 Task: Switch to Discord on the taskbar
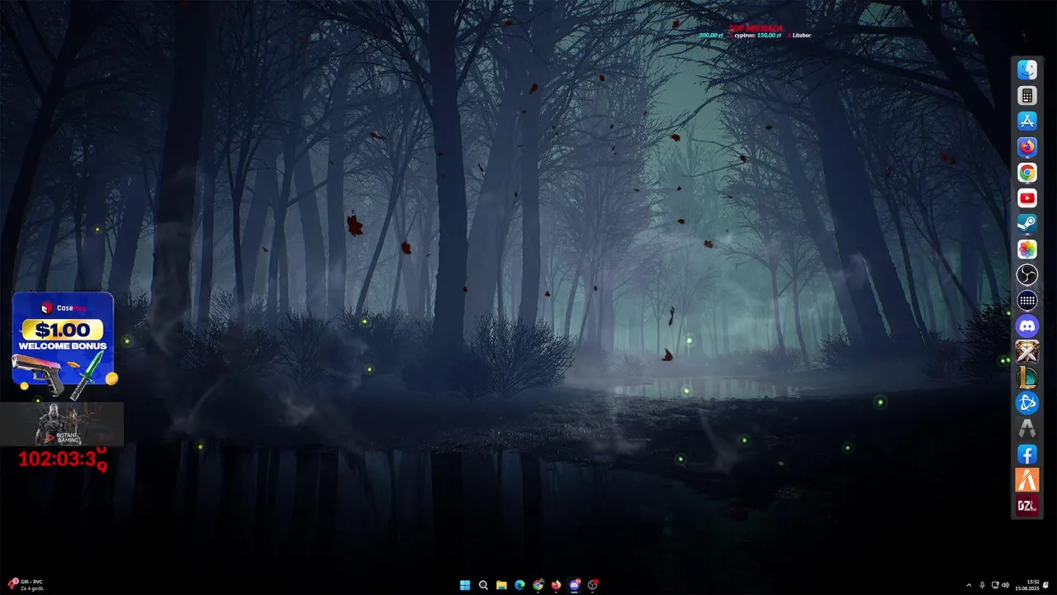pyautogui.click(x=575, y=585)
